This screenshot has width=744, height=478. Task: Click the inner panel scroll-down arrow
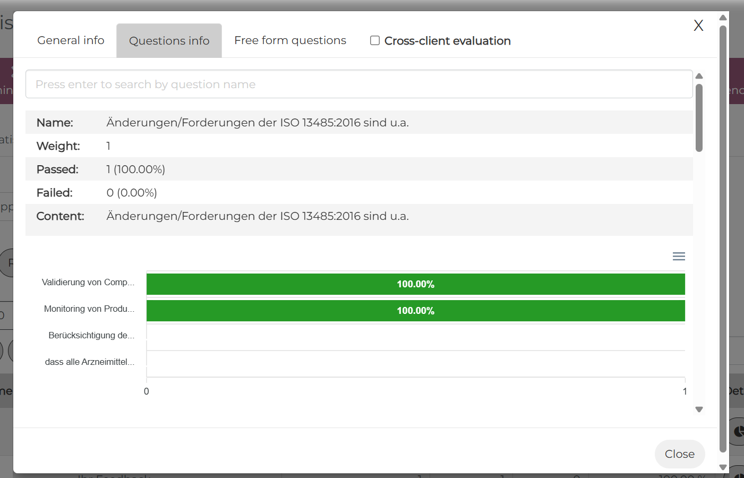pyautogui.click(x=699, y=409)
